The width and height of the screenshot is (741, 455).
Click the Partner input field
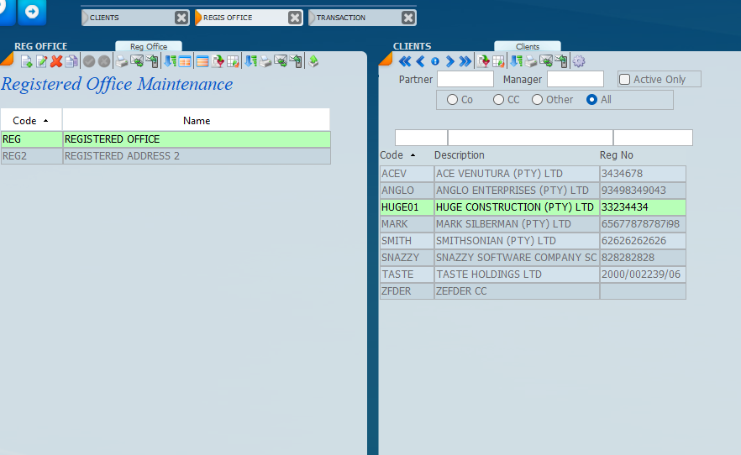(x=465, y=80)
